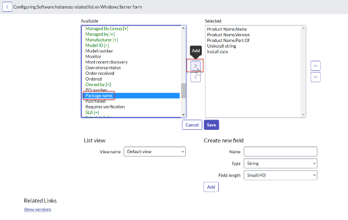This screenshot has height=220, width=348.
Task: Open Show versions link
Action: click(37, 210)
